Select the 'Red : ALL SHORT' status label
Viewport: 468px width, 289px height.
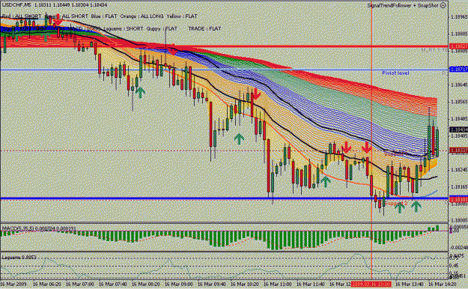pyautogui.click(x=22, y=16)
